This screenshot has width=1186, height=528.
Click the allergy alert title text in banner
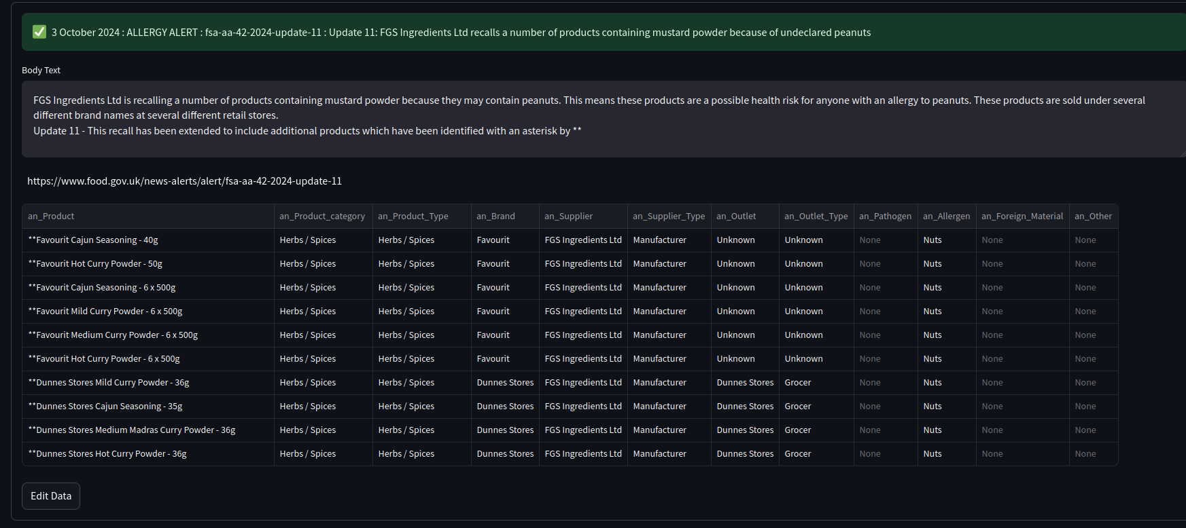[461, 33]
